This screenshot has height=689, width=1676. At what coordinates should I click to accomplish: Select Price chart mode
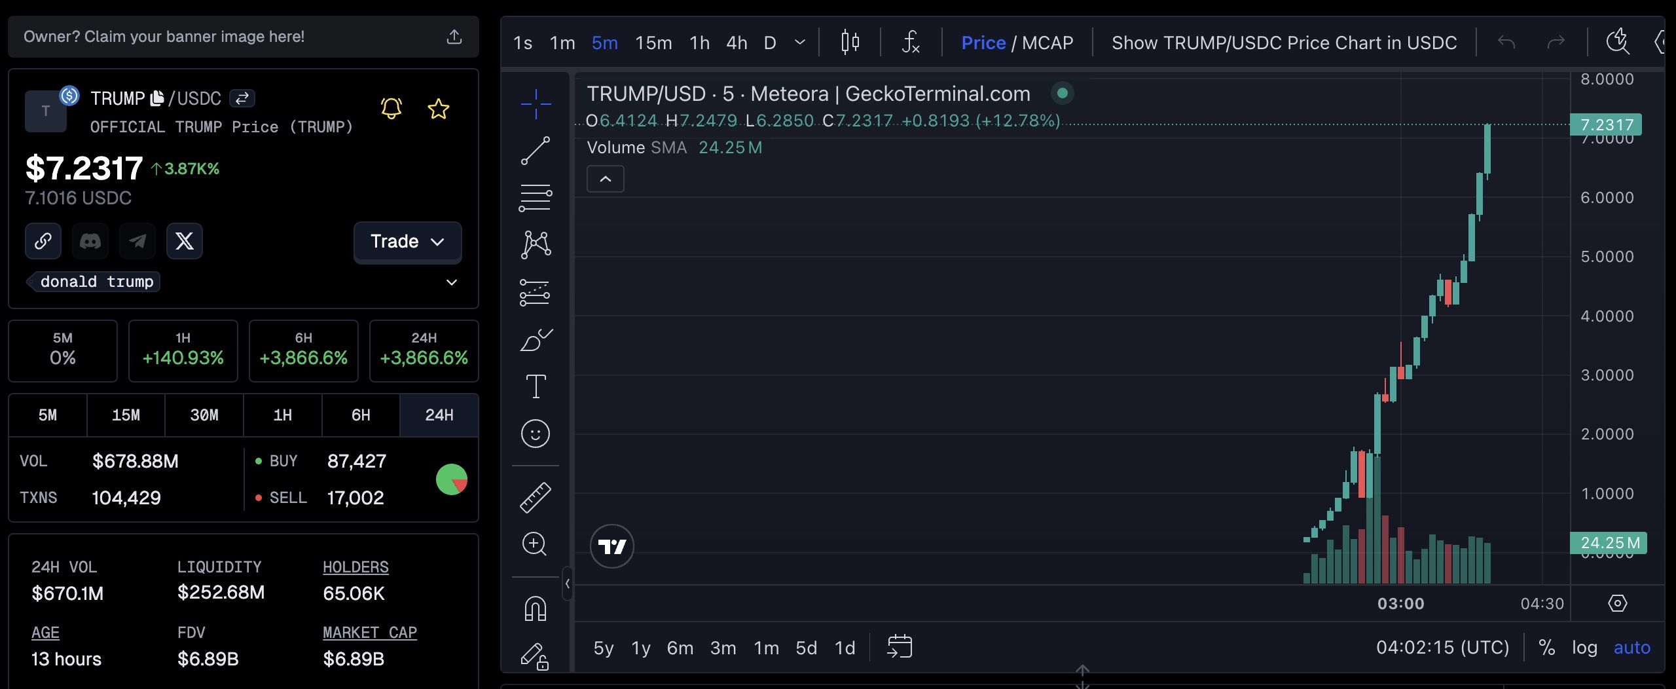pyautogui.click(x=983, y=43)
